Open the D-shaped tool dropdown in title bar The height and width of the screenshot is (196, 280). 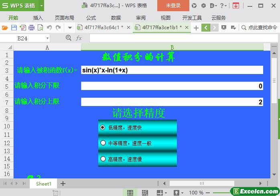tap(213, 6)
